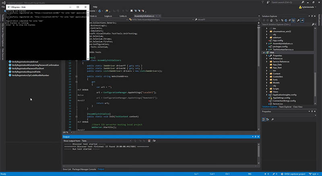The width and height of the screenshot is (322, 176).
Task: Expand the Views folder
Action: pyautogui.click(x=267, y=92)
